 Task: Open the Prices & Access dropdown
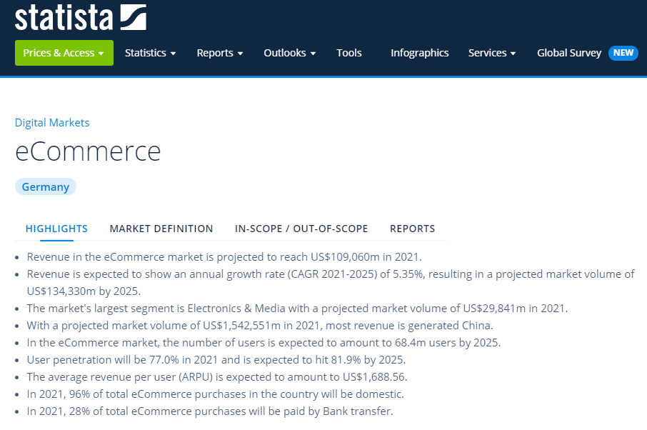tap(64, 53)
